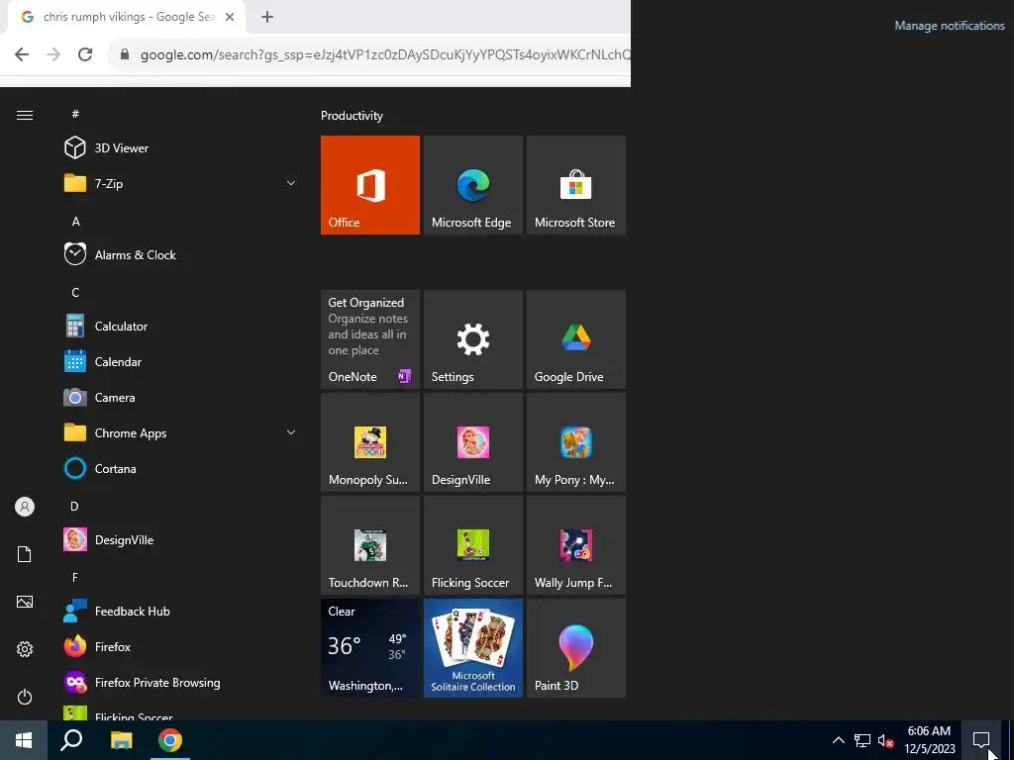
Task: Launch DesignVille from app list
Action: pyautogui.click(x=181, y=539)
